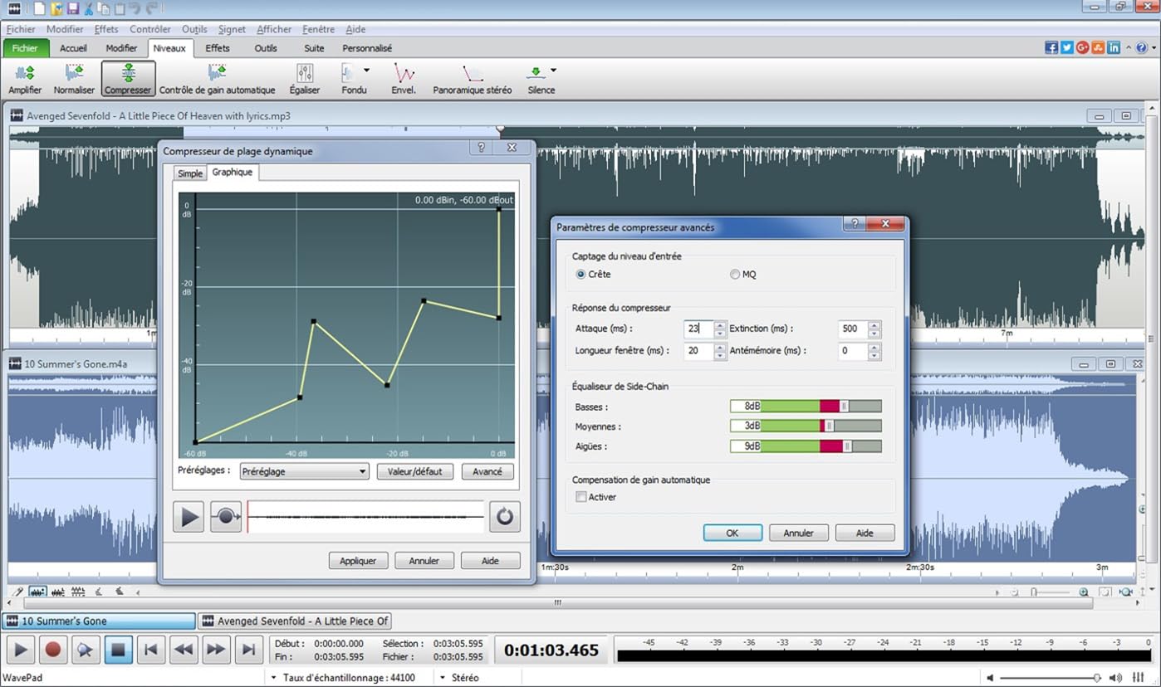Click the Basses side-chain slider
1161x687 pixels.
(x=843, y=407)
